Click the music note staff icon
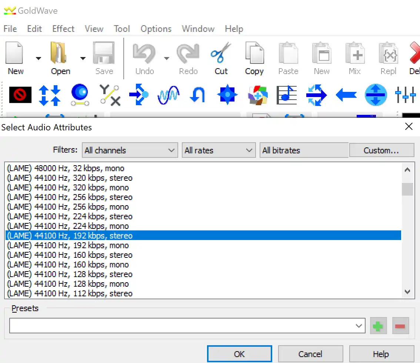Viewport: 420px width, 363px height. pos(286,95)
